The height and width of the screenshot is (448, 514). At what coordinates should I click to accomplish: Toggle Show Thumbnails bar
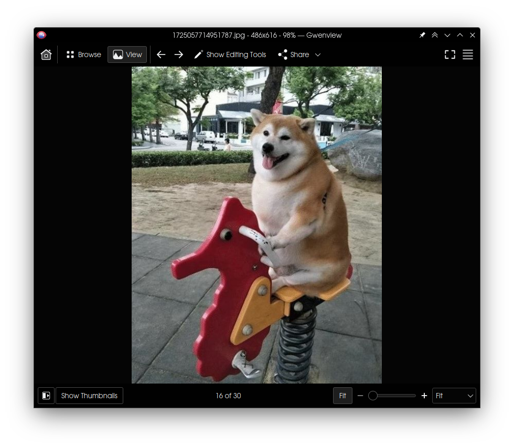point(89,396)
